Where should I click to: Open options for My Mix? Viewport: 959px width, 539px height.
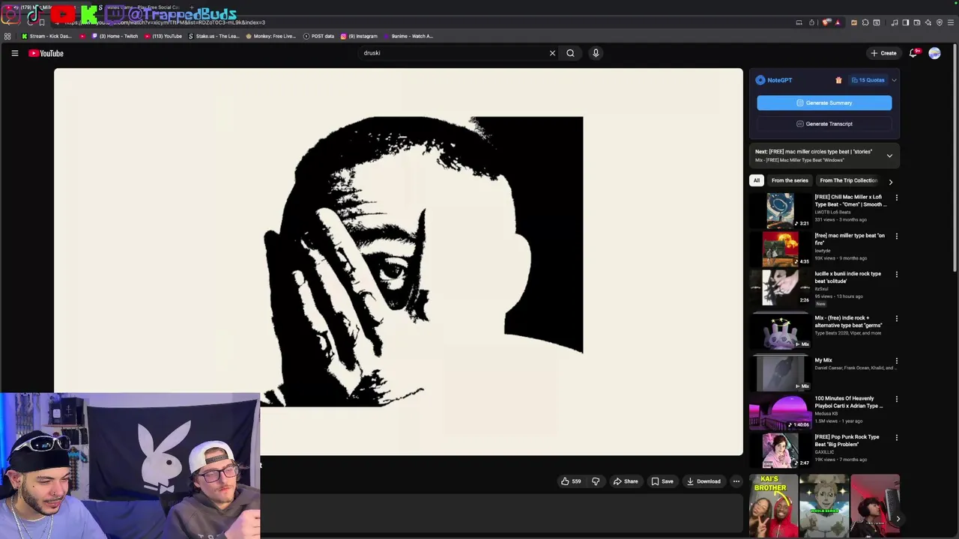[896, 361]
